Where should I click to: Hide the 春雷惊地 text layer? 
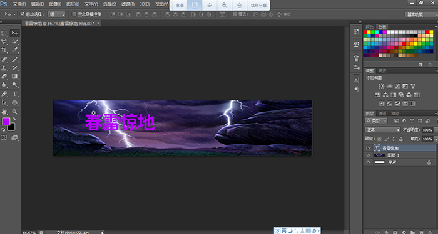point(368,148)
